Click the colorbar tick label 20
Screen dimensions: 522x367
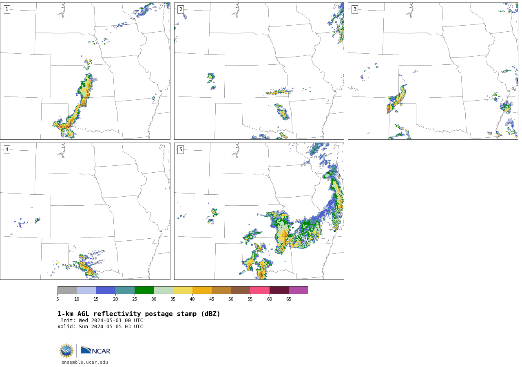pos(115,299)
